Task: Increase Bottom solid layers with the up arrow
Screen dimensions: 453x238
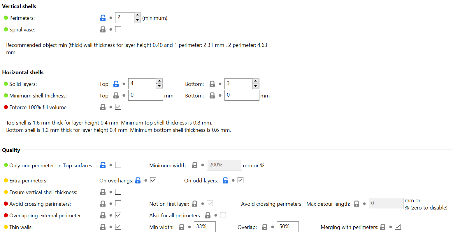Action: 256,81
